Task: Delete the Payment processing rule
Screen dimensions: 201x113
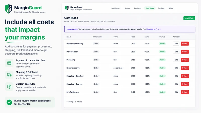Action: 185,43
